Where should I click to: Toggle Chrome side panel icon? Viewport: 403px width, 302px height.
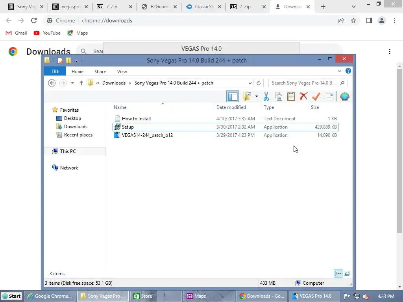point(369,20)
